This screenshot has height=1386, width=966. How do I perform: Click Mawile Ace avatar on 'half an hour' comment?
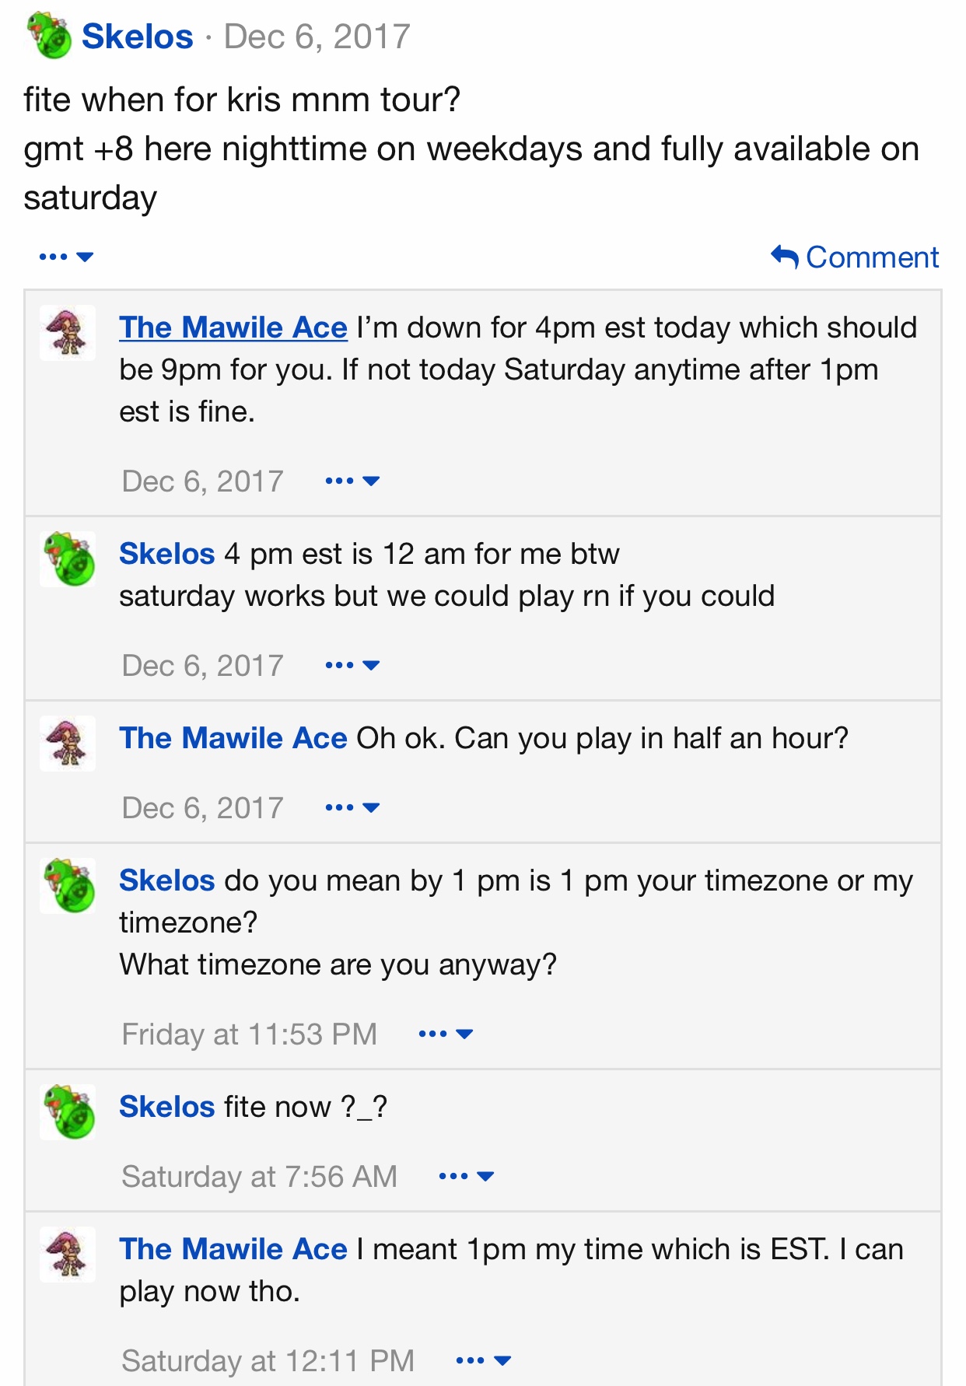coord(68,743)
